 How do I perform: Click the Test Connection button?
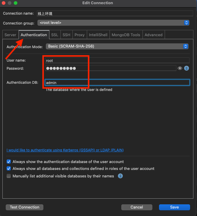point(25,207)
